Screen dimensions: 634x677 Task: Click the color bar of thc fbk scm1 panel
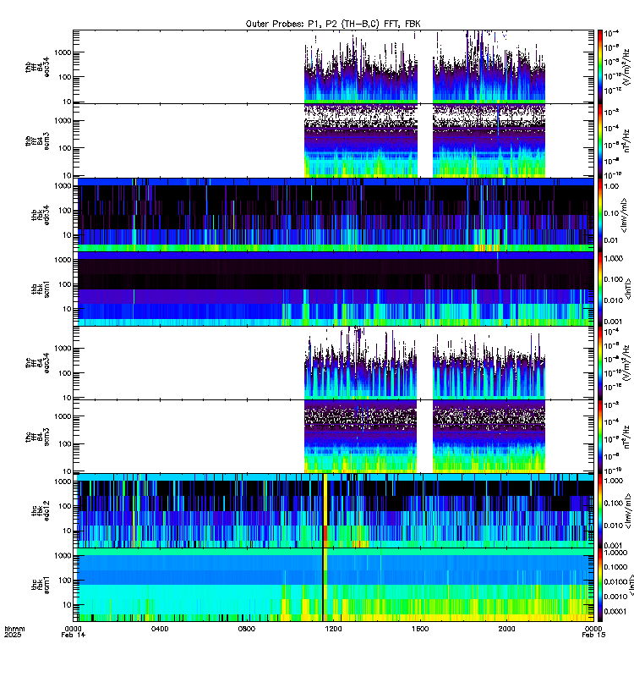coord(600,585)
